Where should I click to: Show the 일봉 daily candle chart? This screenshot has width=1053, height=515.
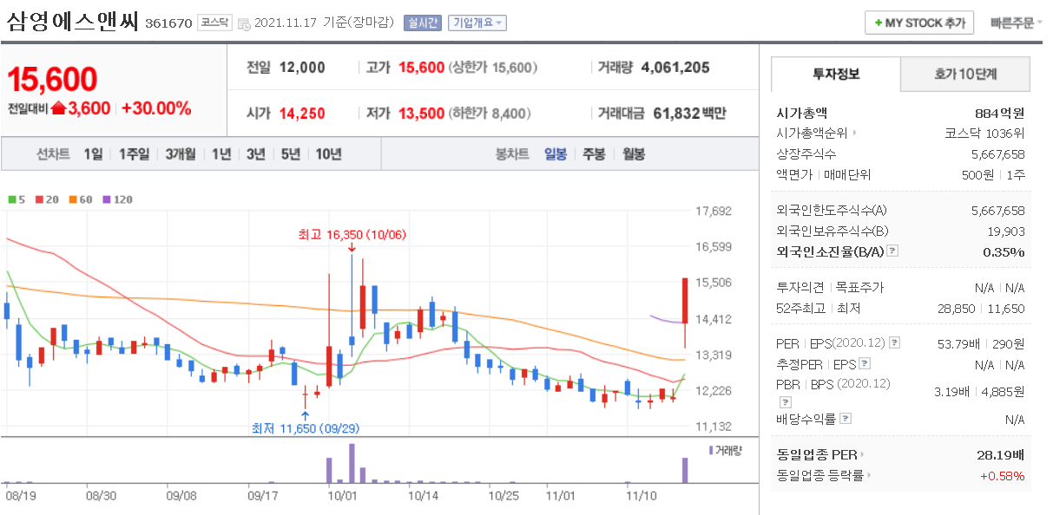[x=556, y=154]
